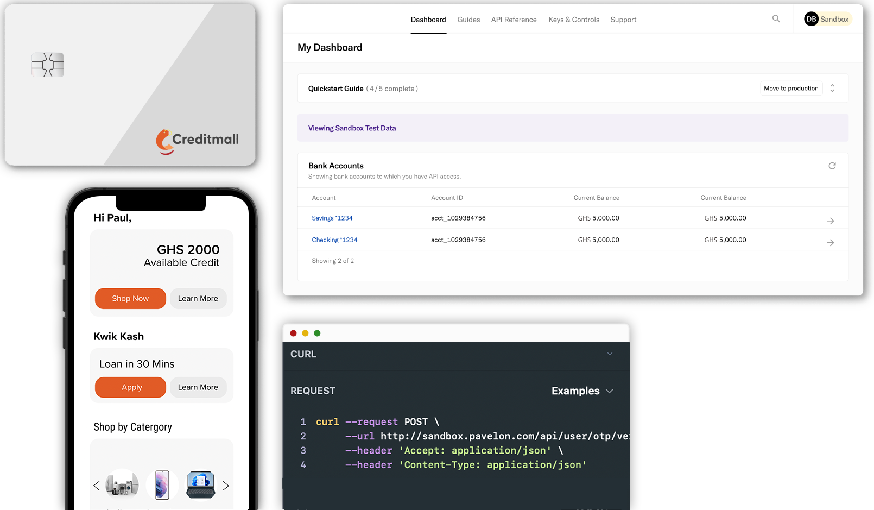Click code line 3 Accept header
Viewport: 874px width, 510px height.
pos(454,450)
